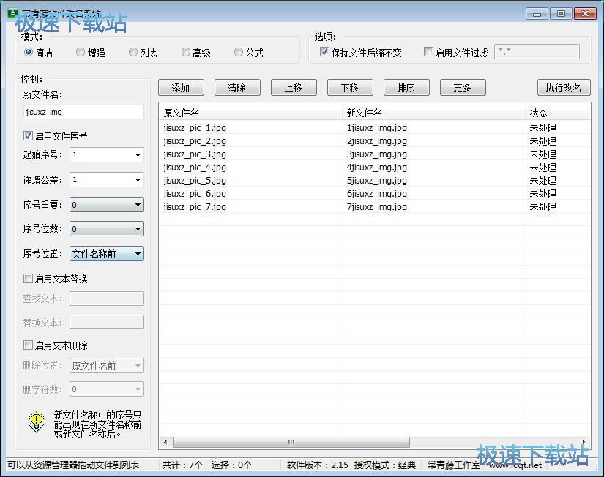Enable the 启用文件过滤 checkbox
Screen dimensions: 604x477
click(x=428, y=51)
